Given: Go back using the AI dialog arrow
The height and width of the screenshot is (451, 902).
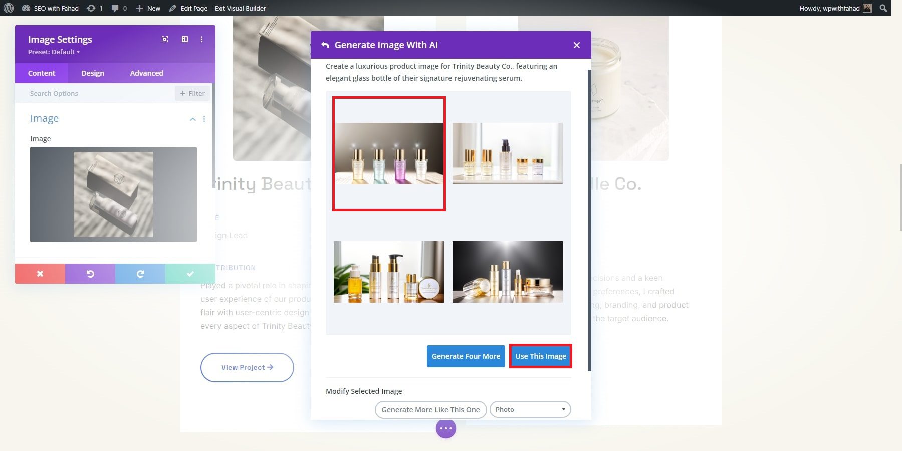Looking at the screenshot, I should tap(325, 45).
